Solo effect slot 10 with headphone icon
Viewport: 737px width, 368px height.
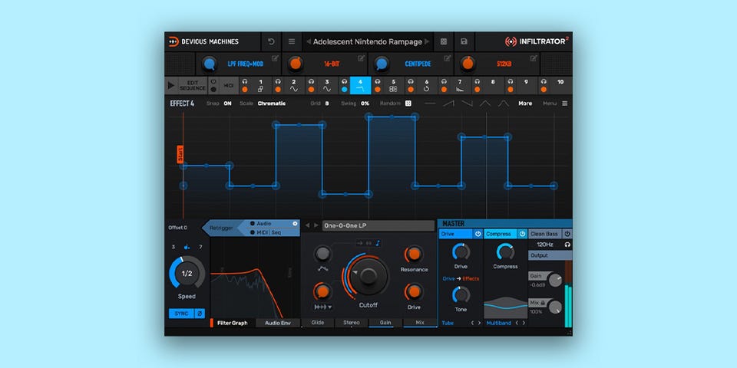[x=544, y=81]
